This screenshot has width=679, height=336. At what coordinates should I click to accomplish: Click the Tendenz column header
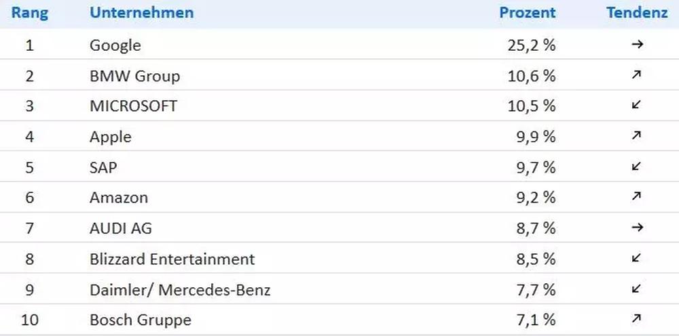click(637, 13)
